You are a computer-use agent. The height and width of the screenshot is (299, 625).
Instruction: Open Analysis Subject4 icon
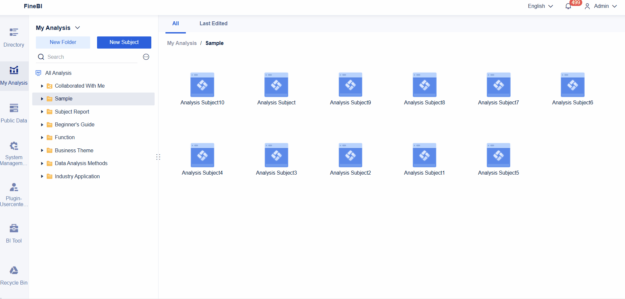(202, 155)
